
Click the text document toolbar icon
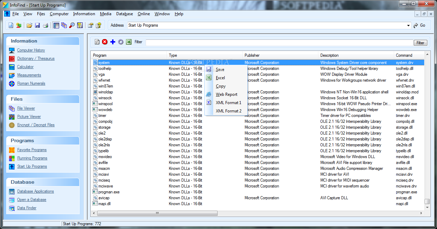click(11, 25)
